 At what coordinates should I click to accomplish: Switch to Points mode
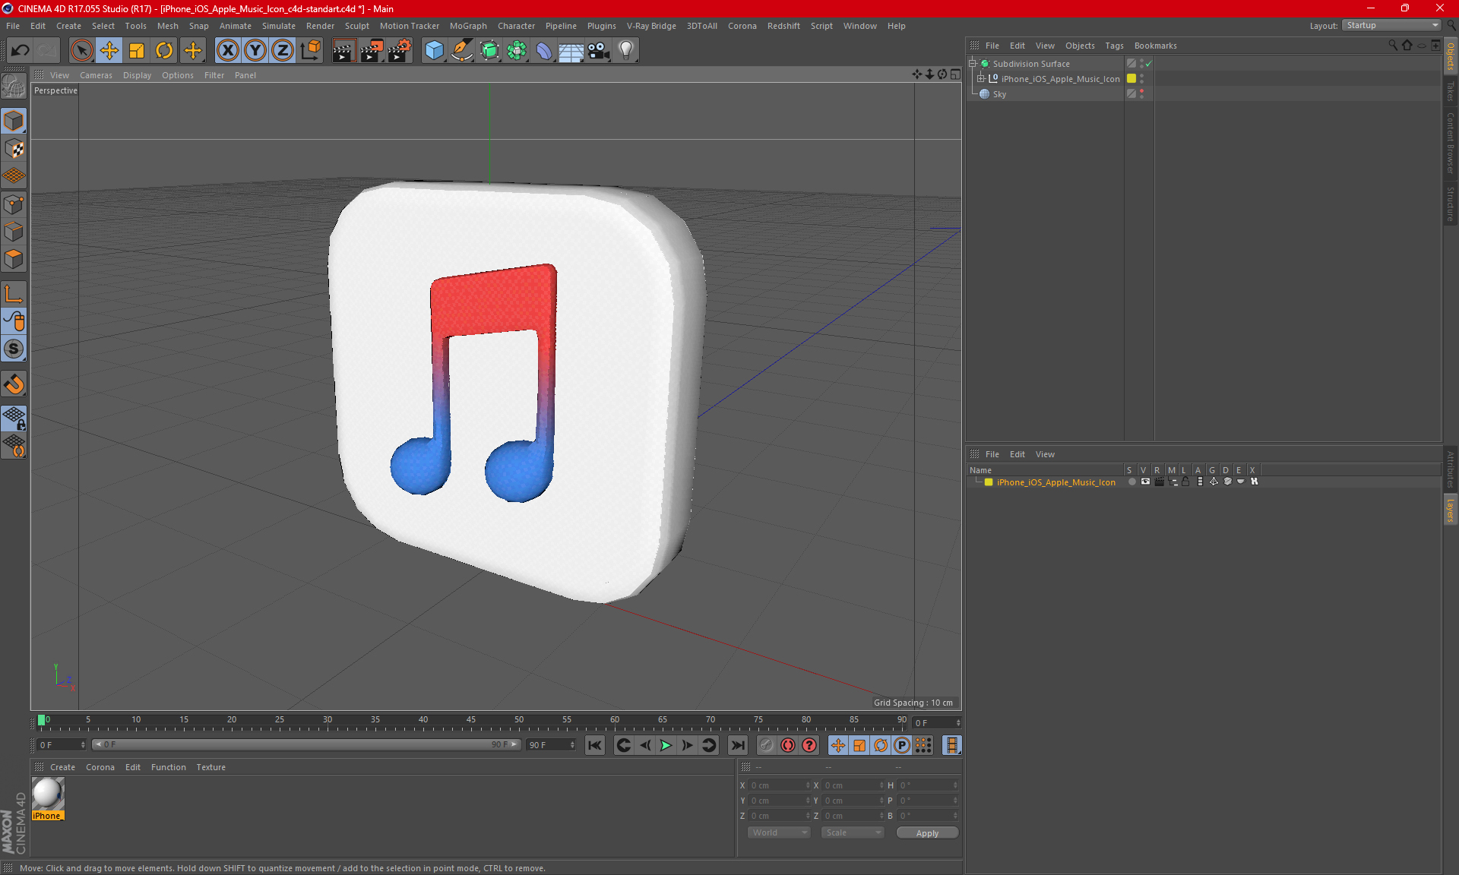pos(14,204)
